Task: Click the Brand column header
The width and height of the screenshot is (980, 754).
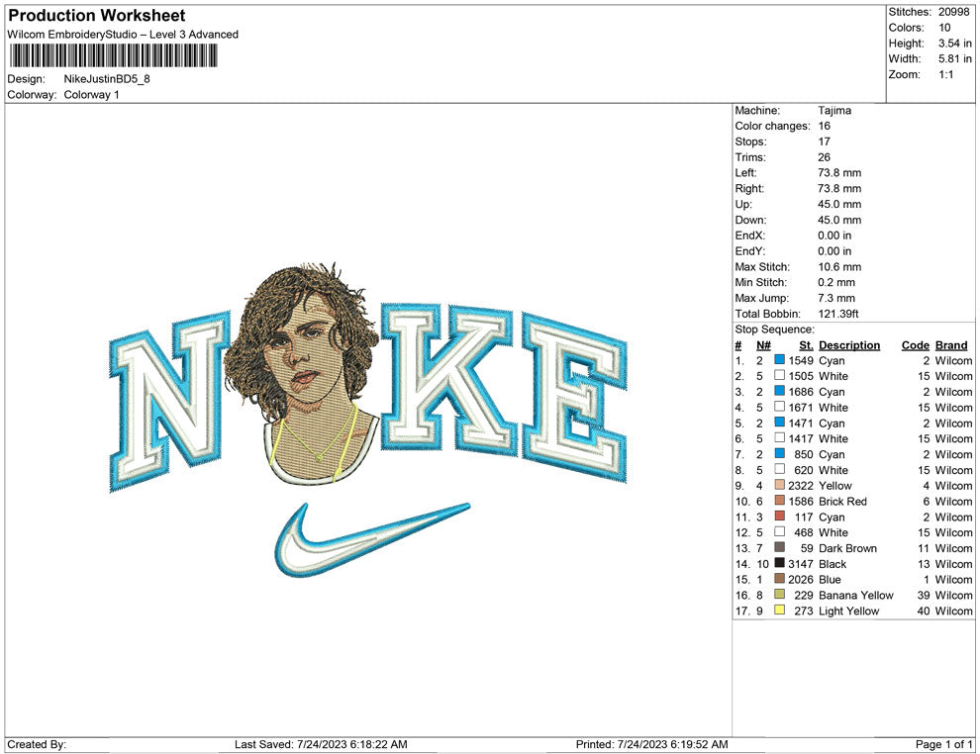Action: 951,345
